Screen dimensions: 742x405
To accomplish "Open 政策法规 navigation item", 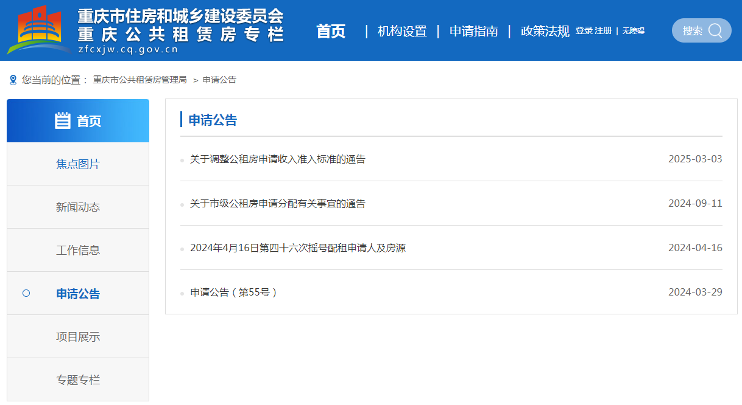I will click(x=545, y=32).
